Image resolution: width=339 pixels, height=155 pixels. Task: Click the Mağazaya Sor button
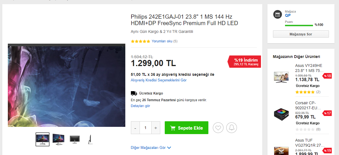(301, 34)
